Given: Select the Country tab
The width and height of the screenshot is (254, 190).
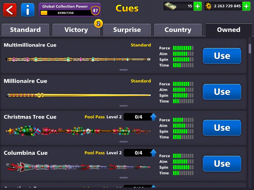Looking at the screenshot, I should point(178,30).
